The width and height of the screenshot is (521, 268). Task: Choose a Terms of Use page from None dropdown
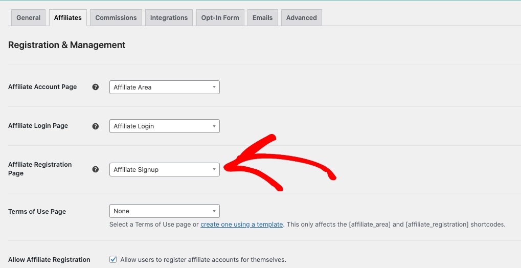(164, 211)
